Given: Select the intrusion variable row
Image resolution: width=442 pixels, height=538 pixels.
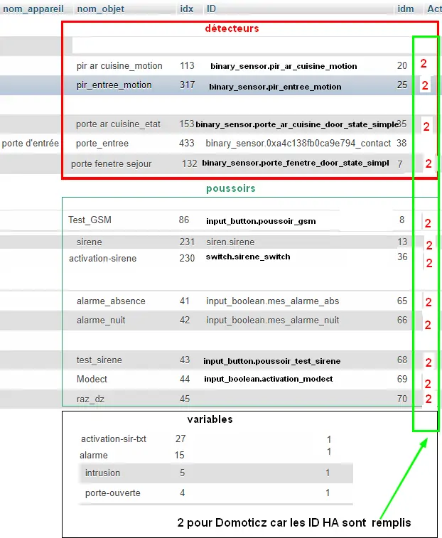Looking at the screenshot, I should pyautogui.click(x=215, y=473).
